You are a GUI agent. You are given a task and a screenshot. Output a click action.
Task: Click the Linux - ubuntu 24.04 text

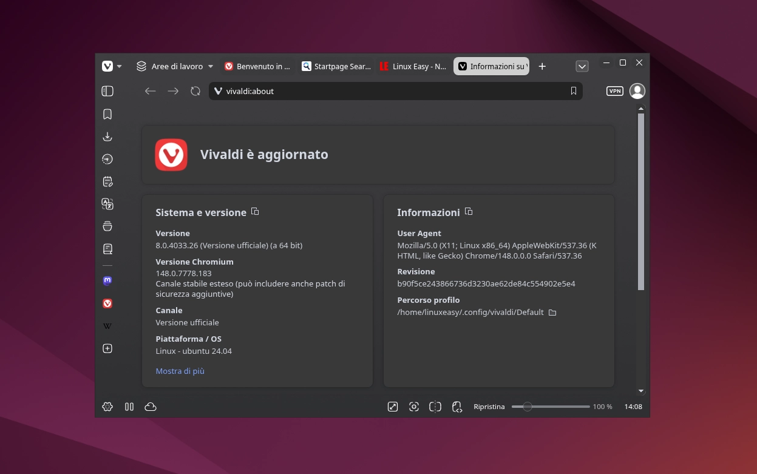(194, 351)
